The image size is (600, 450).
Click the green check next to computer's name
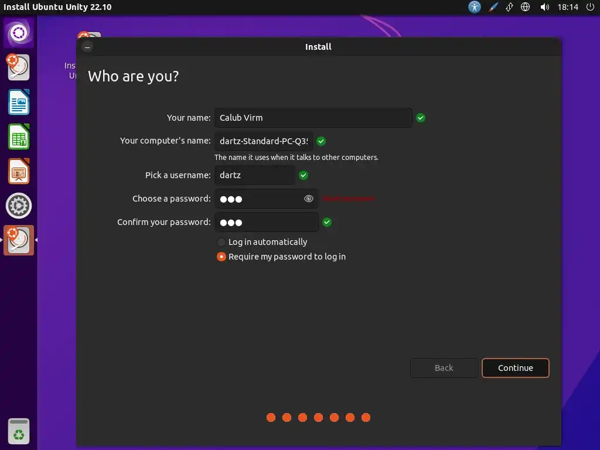(321, 141)
